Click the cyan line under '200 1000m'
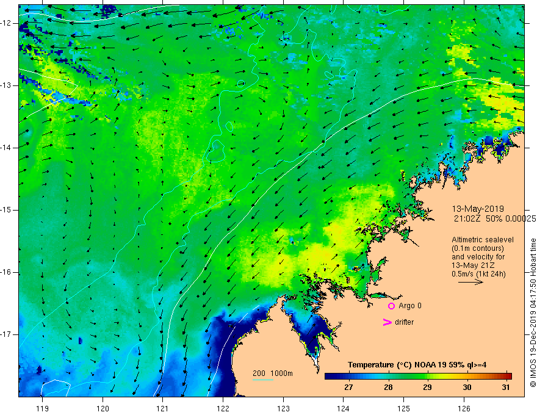Viewport: 537px width, 415px height. click(262, 380)
